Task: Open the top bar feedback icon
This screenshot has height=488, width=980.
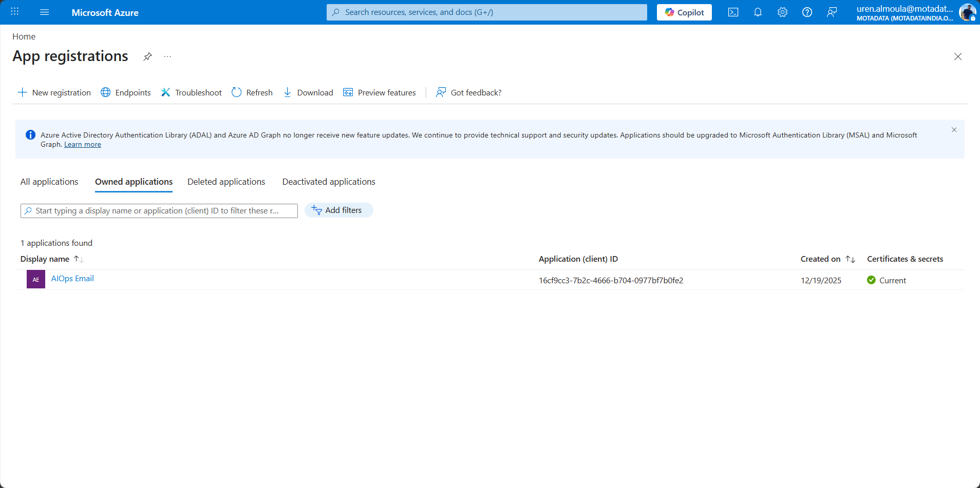Action: [832, 12]
